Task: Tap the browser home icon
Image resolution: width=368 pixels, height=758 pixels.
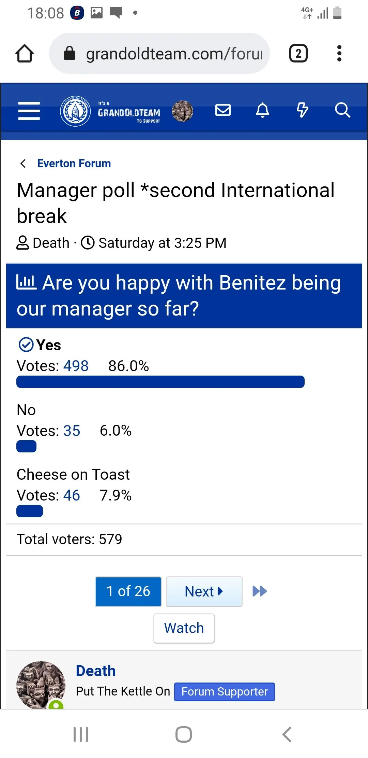Action: [25, 54]
